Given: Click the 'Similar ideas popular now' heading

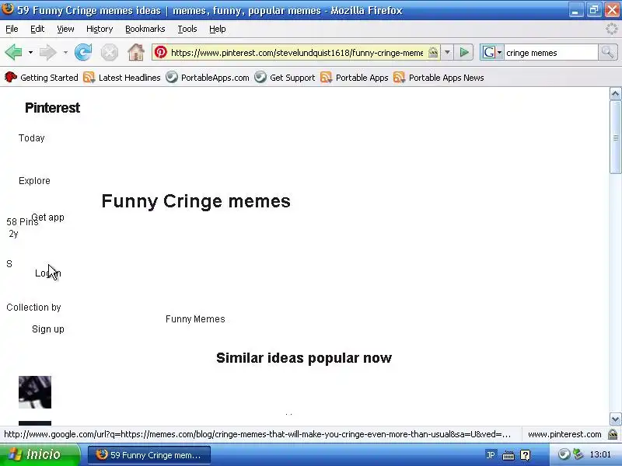Looking at the screenshot, I should [304, 358].
